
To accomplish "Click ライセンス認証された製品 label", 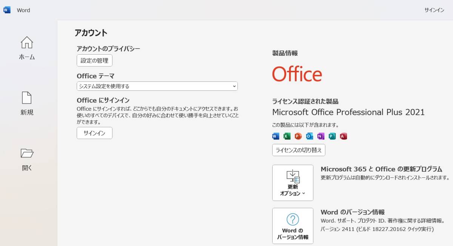I will coord(305,101).
